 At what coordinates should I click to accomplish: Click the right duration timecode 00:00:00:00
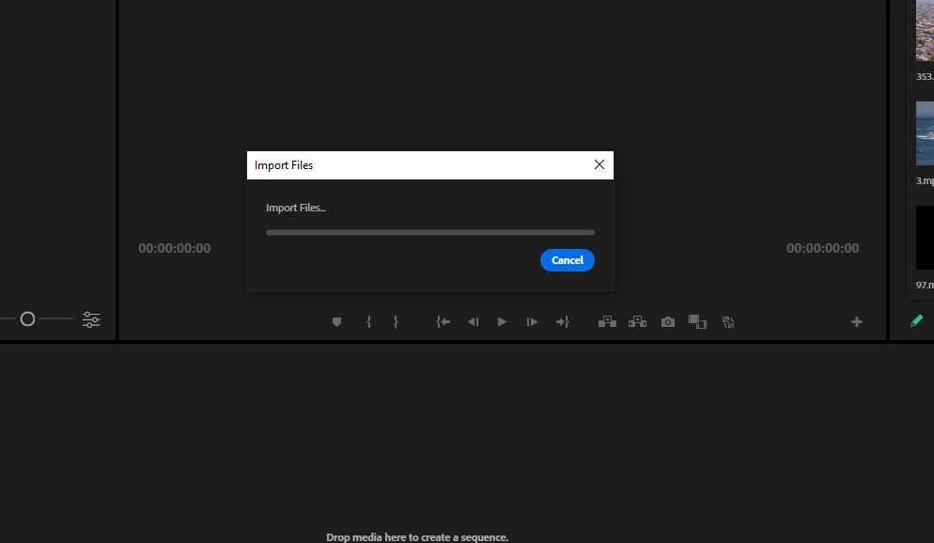tap(822, 248)
